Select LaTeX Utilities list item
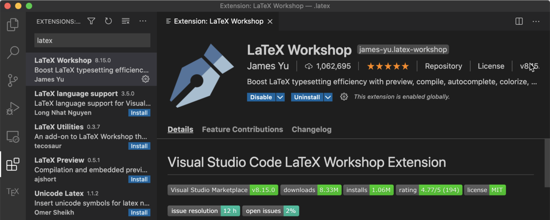Screen dimensions: 550x220 click(91, 136)
